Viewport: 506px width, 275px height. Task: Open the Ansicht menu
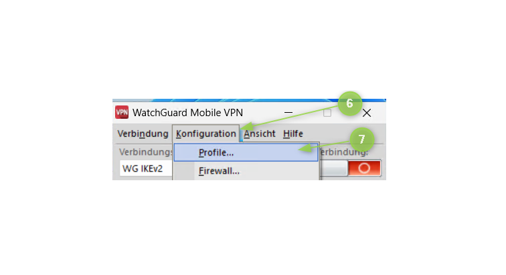(260, 133)
